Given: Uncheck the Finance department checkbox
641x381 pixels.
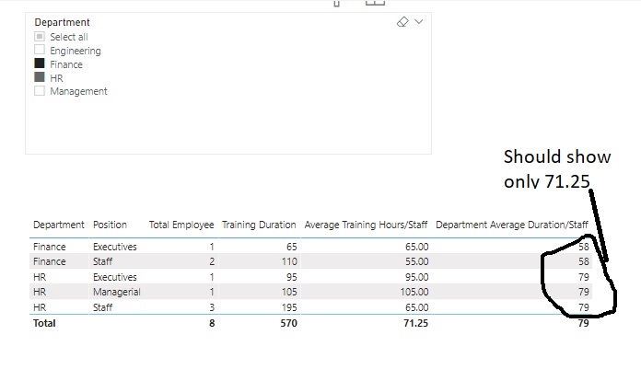Looking at the screenshot, I should 40,63.
